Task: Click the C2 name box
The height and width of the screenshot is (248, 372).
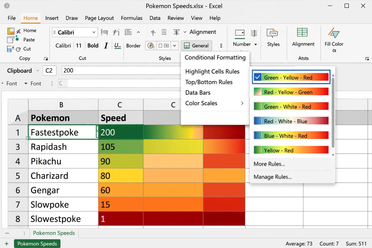Action: point(49,71)
